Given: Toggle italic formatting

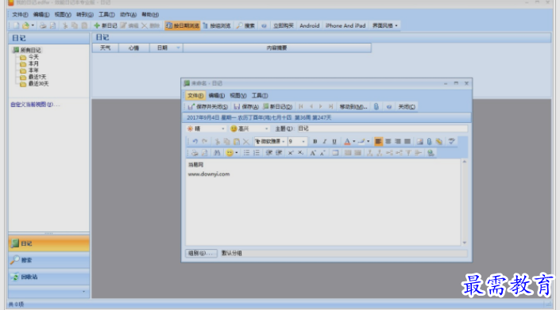Looking at the screenshot, I should tap(325, 141).
